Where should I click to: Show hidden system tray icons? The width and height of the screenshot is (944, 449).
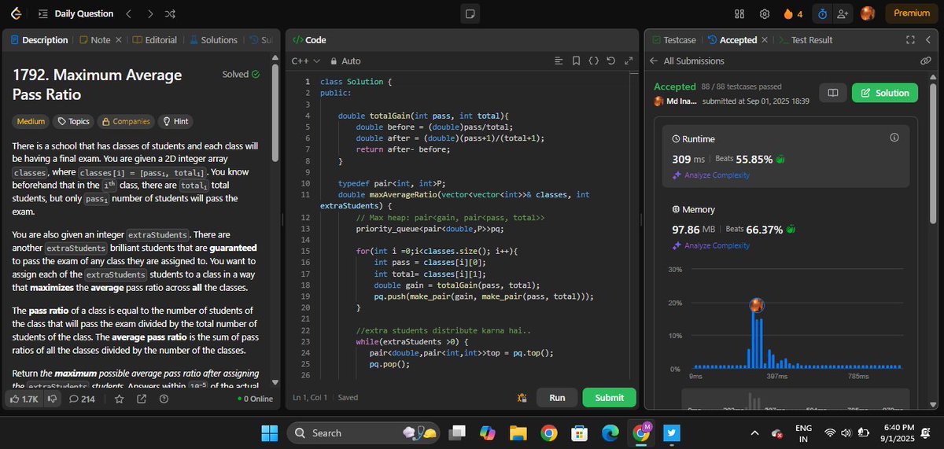tap(754, 432)
